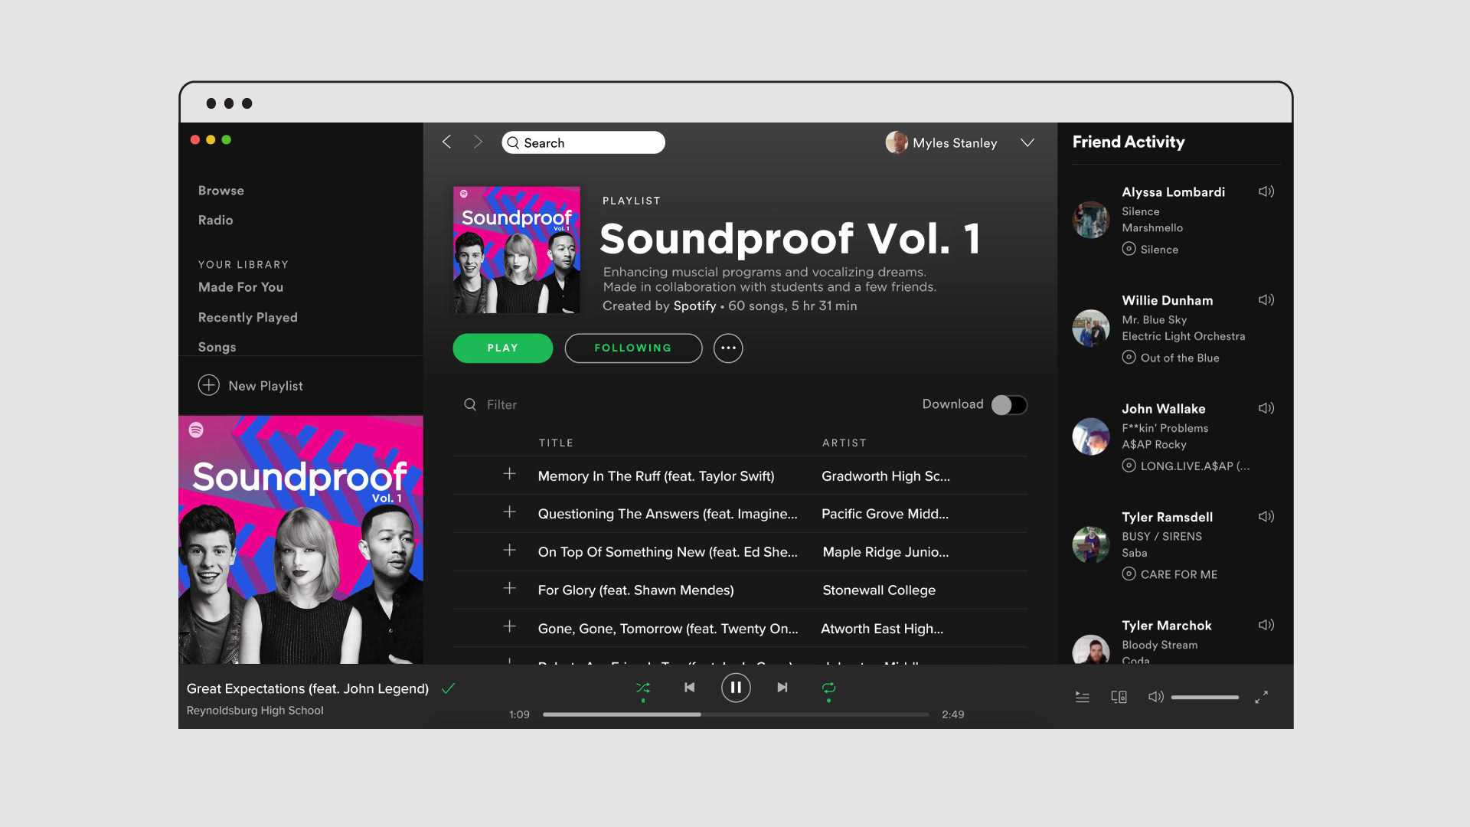Skip to next track
This screenshot has height=827, width=1470.
click(x=782, y=688)
